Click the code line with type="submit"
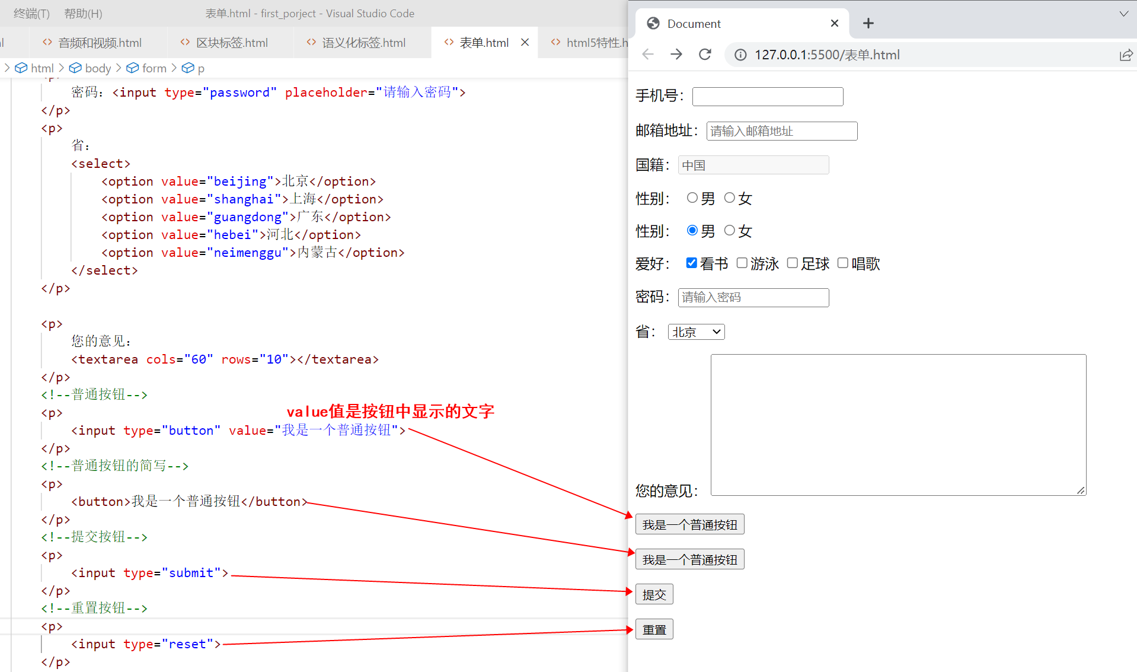Viewport: 1137px width, 672px height. (149, 573)
